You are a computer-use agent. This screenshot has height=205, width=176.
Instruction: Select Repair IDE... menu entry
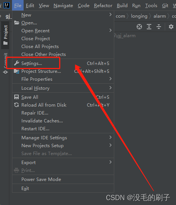[63, 113]
